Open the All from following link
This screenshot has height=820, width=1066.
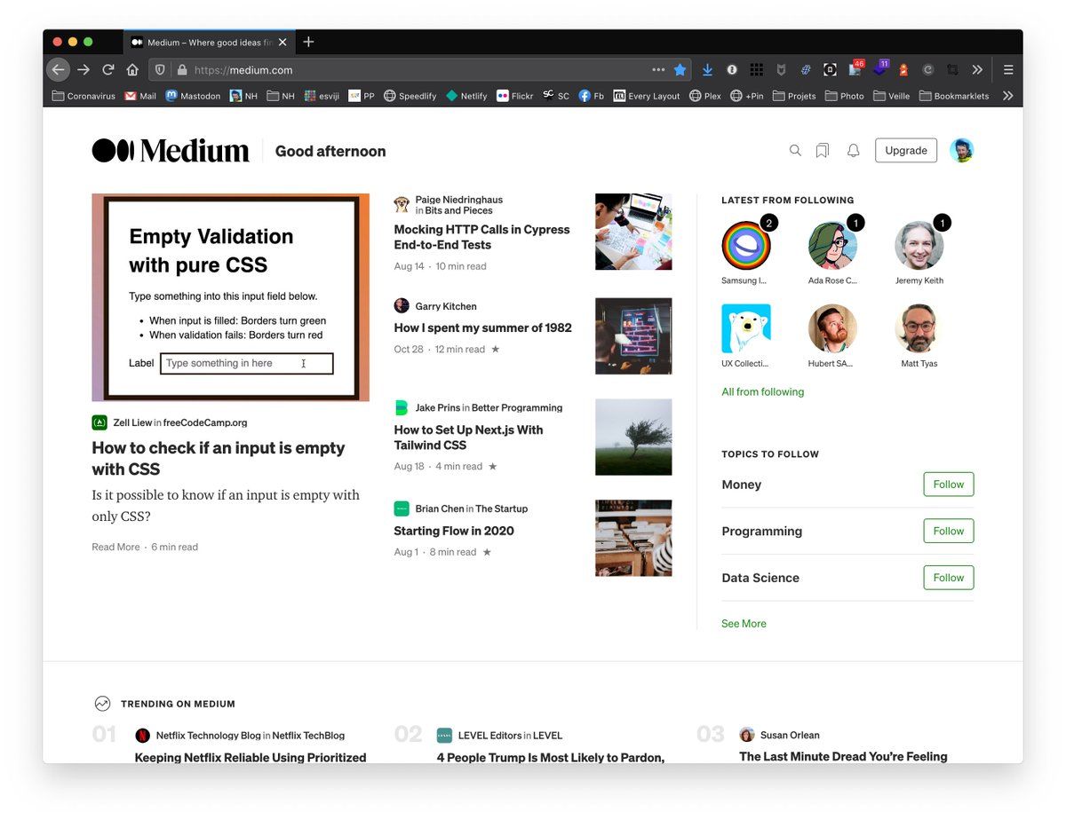pos(762,392)
